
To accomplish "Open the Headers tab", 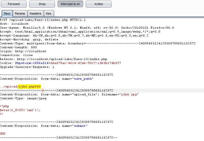I will pos(35,13).
